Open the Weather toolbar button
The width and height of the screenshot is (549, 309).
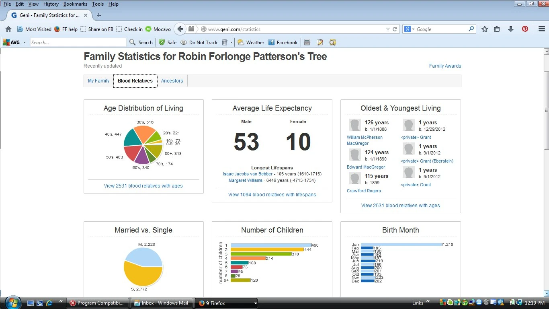pos(251,42)
